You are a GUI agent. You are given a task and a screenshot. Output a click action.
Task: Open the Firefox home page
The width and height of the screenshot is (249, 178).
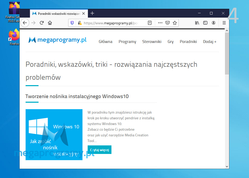(50, 23)
